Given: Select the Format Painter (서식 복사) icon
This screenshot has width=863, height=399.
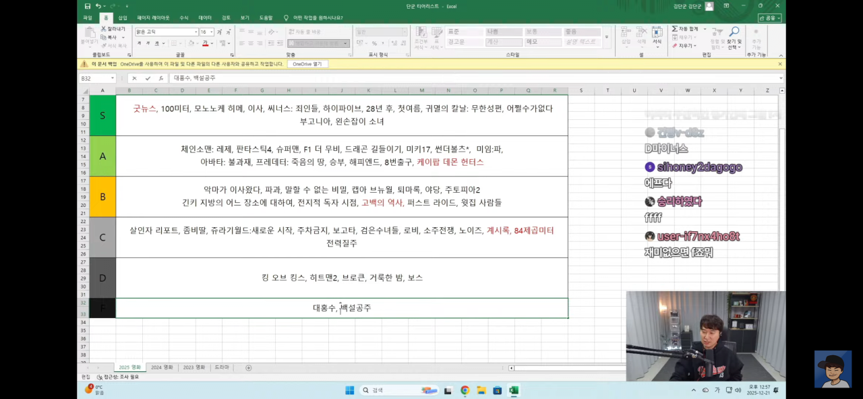Looking at the screenshot, I should [x=105, y=46].
